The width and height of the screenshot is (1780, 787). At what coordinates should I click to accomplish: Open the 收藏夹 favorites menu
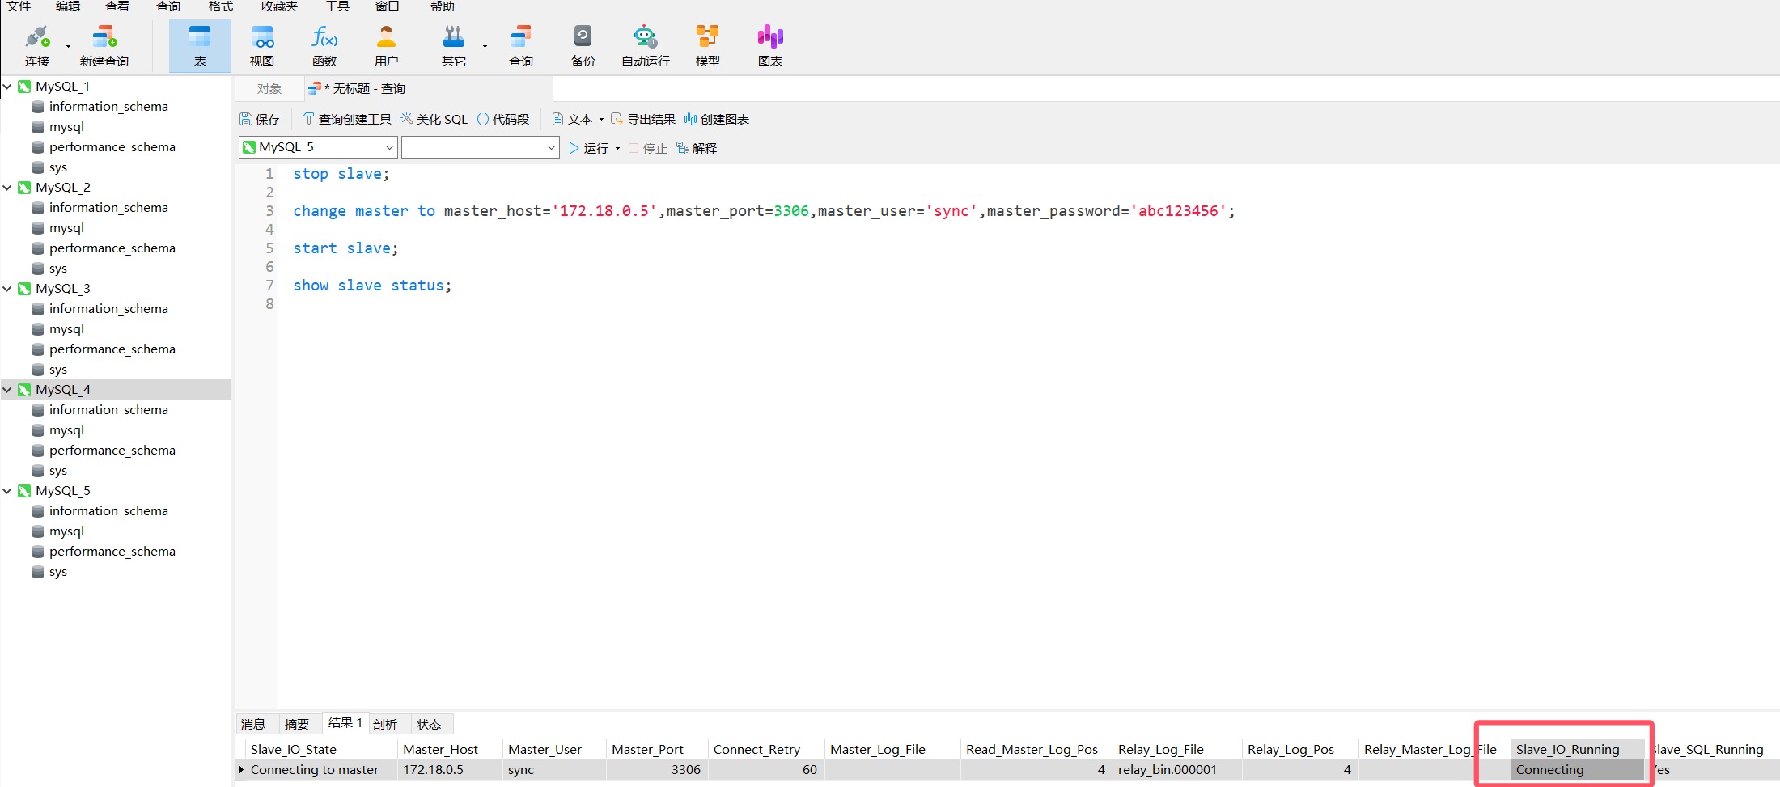(279, 6)
